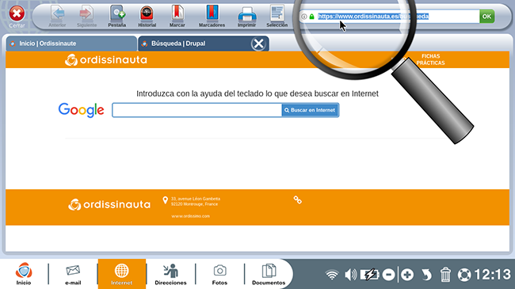The image size is (515, 289).
Task: Click the 12:13 clock
Action: click(492, 275)
